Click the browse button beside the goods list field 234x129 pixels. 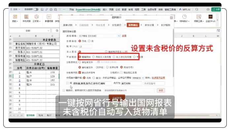[161, 90]
